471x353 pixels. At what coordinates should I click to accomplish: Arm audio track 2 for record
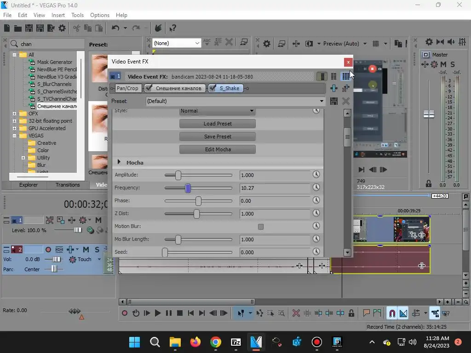click(48, 250)
